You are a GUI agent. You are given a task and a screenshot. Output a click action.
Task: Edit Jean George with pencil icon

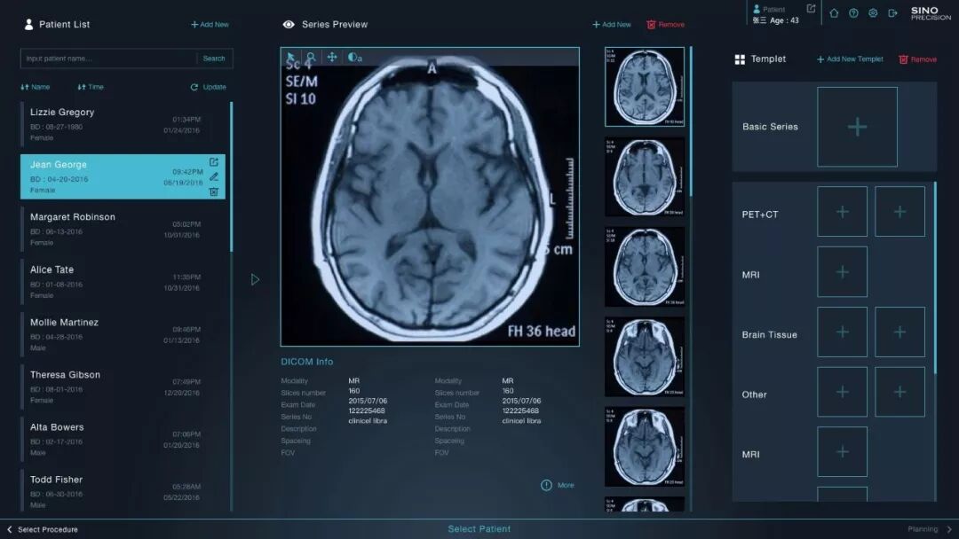point(213,176)
